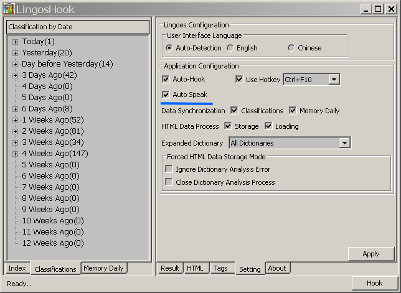Select the 9 Weeks Ago(0) item
401x293 pixels.
50,210
